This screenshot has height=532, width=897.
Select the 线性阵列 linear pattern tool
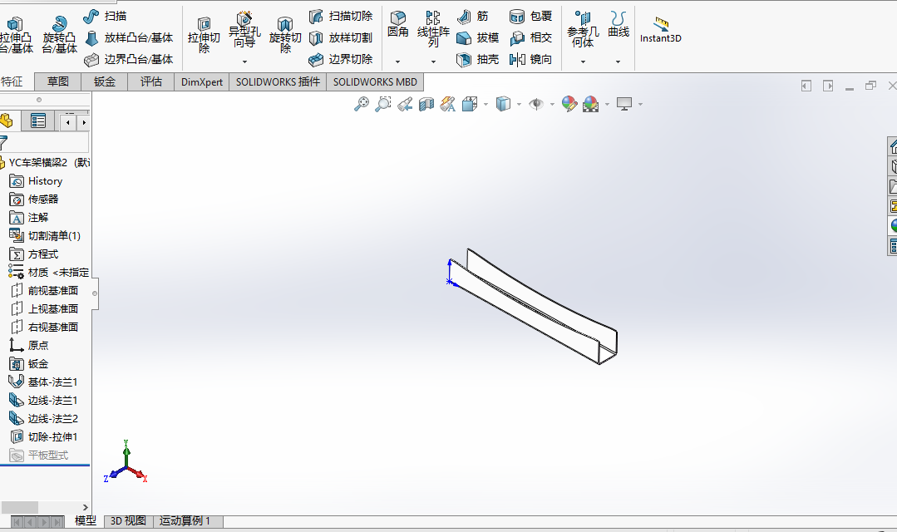433,29
